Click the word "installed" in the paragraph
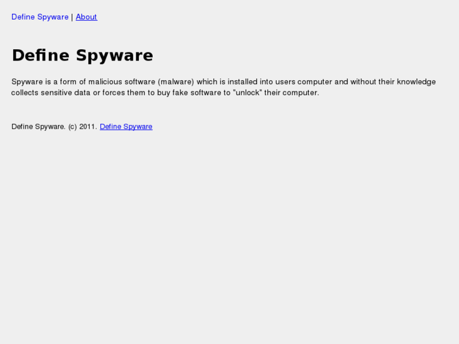 [x=242, y=82]
